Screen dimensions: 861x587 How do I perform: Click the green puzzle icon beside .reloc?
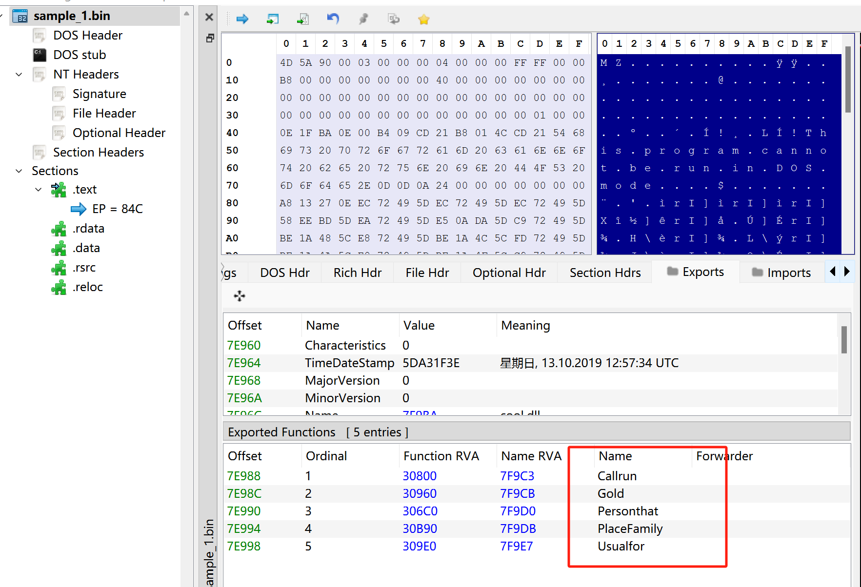click(x=59, y=287)
